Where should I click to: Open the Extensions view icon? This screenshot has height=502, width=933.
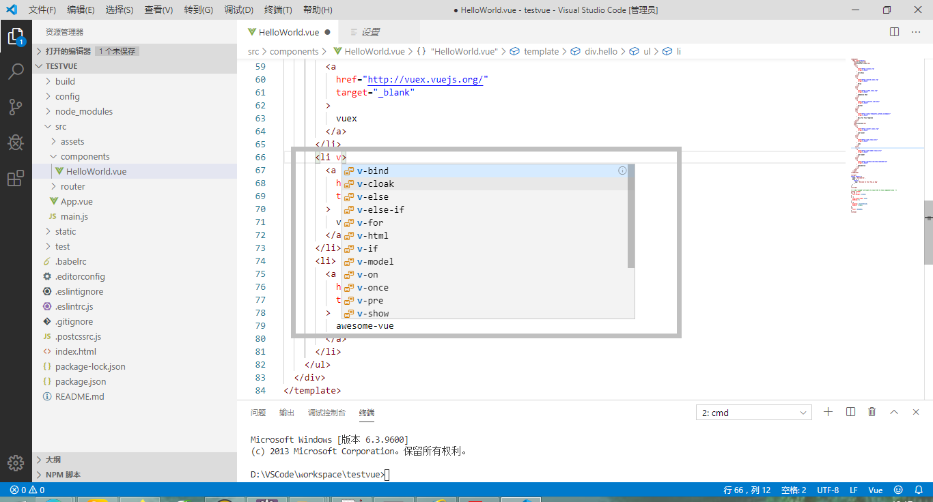tap(16, 179)
